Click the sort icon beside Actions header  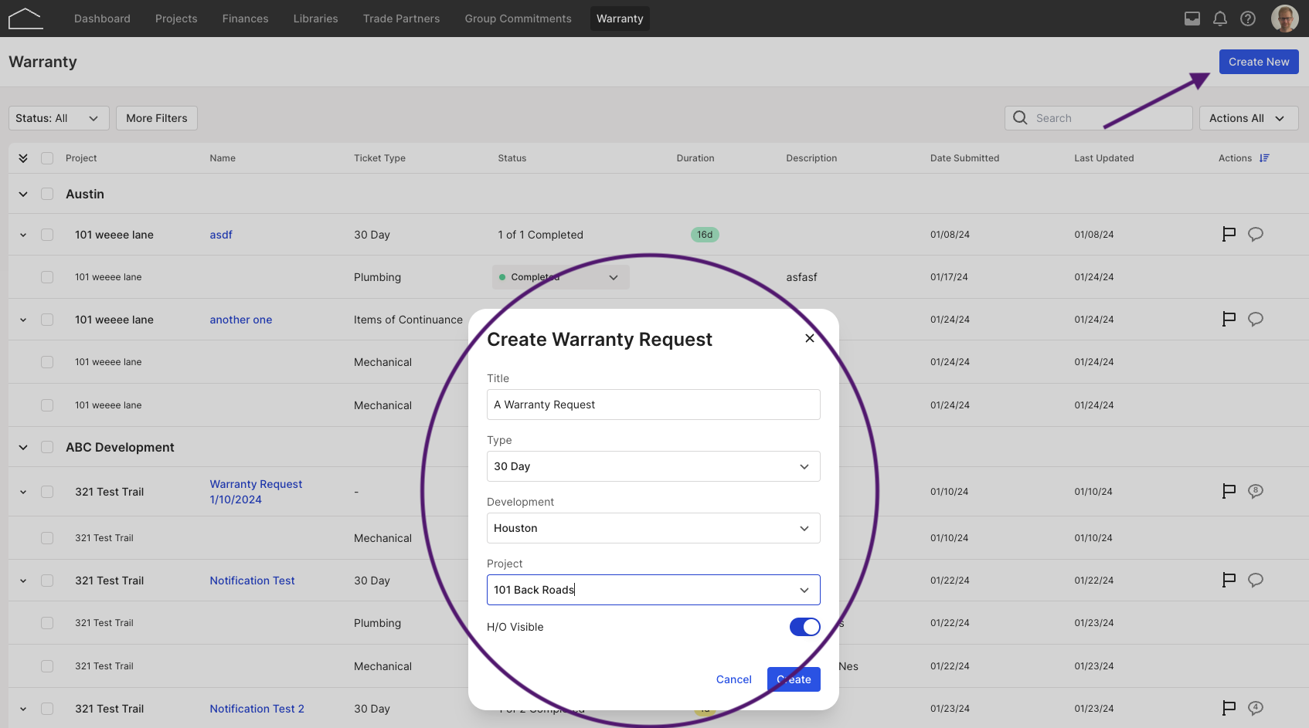click(1264, 158)
